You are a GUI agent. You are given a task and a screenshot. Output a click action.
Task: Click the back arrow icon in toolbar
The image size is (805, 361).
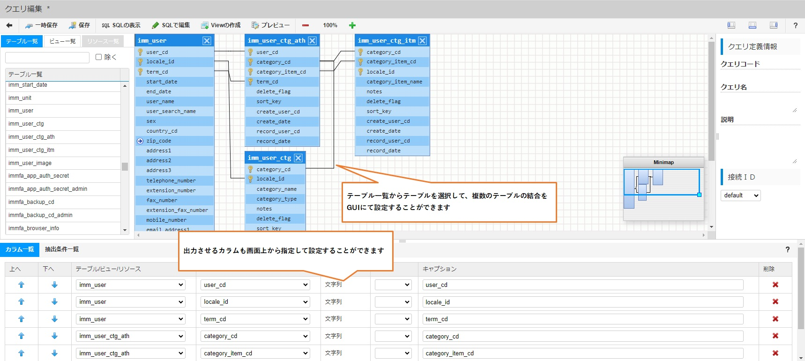(9, 25)
